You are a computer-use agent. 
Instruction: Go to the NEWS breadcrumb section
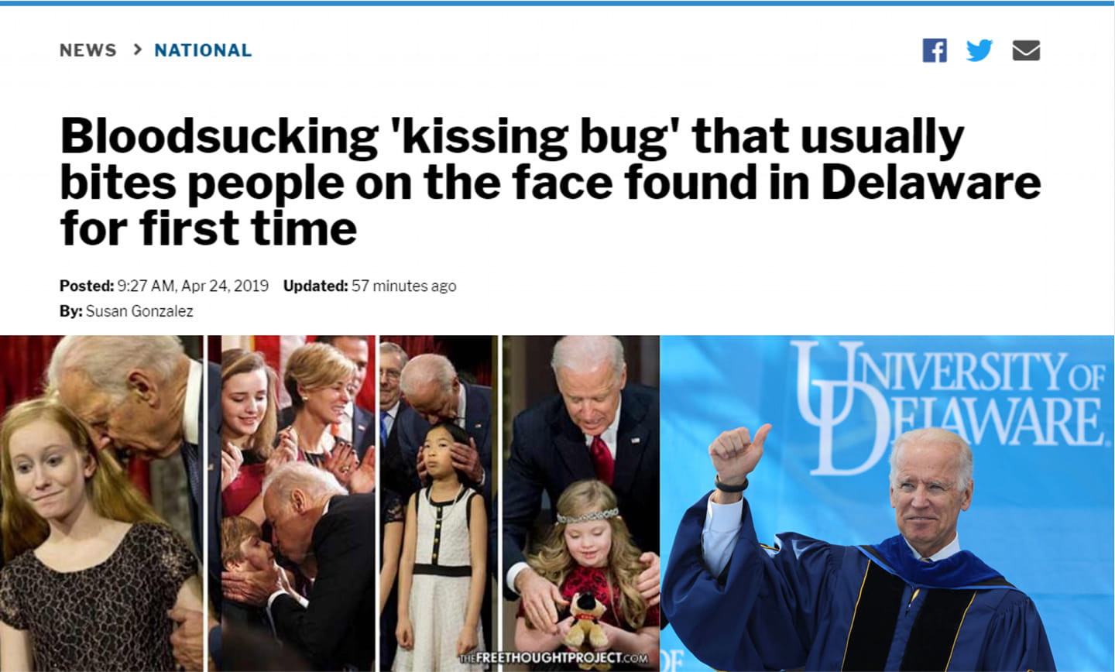(x=87, y=50)
